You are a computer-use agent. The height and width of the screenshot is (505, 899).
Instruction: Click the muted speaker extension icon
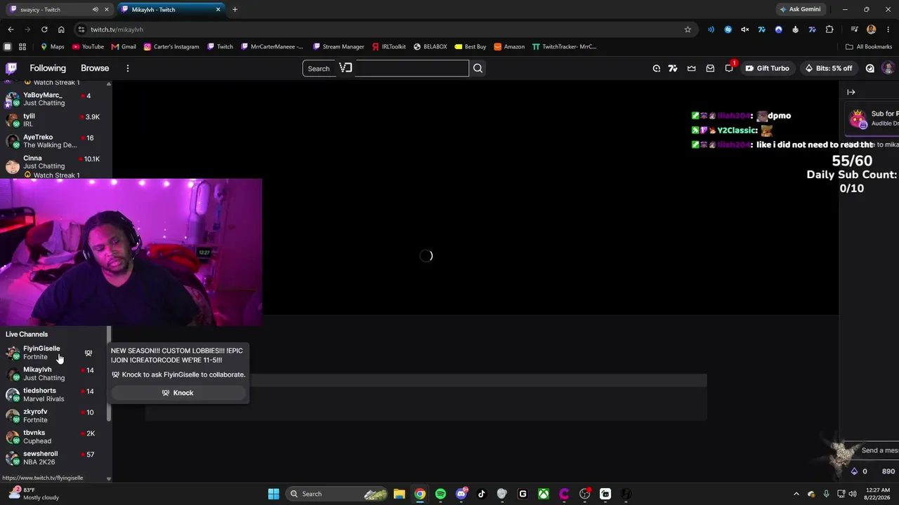pos(744,29)
